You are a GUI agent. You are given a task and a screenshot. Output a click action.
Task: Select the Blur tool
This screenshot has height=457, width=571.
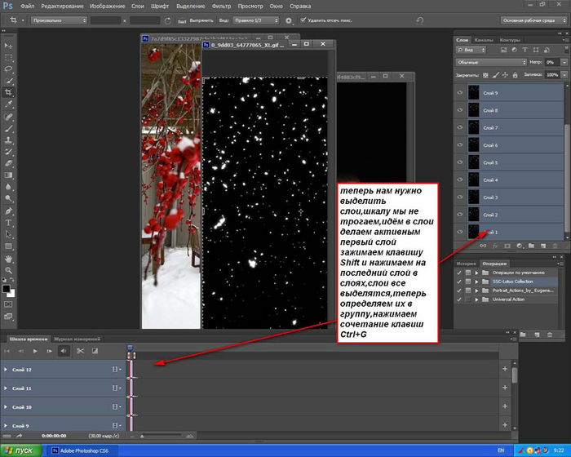8,187
